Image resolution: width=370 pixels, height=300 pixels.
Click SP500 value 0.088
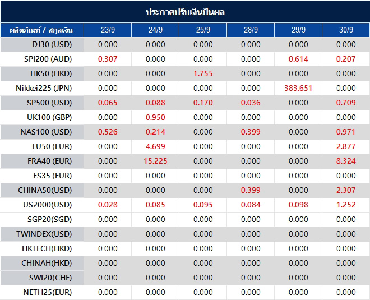tap(155, 103)
